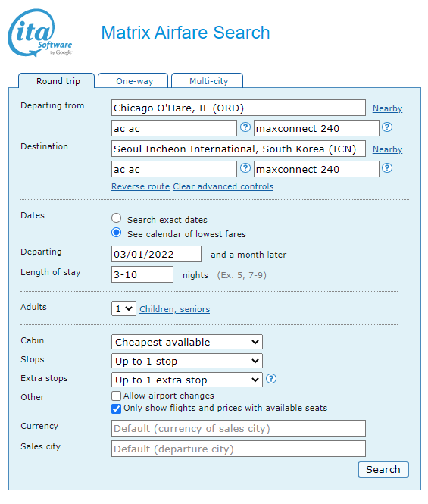Expand the Cabin dropdown
Viewport: 428px width, 504px height.
[187, 342]
